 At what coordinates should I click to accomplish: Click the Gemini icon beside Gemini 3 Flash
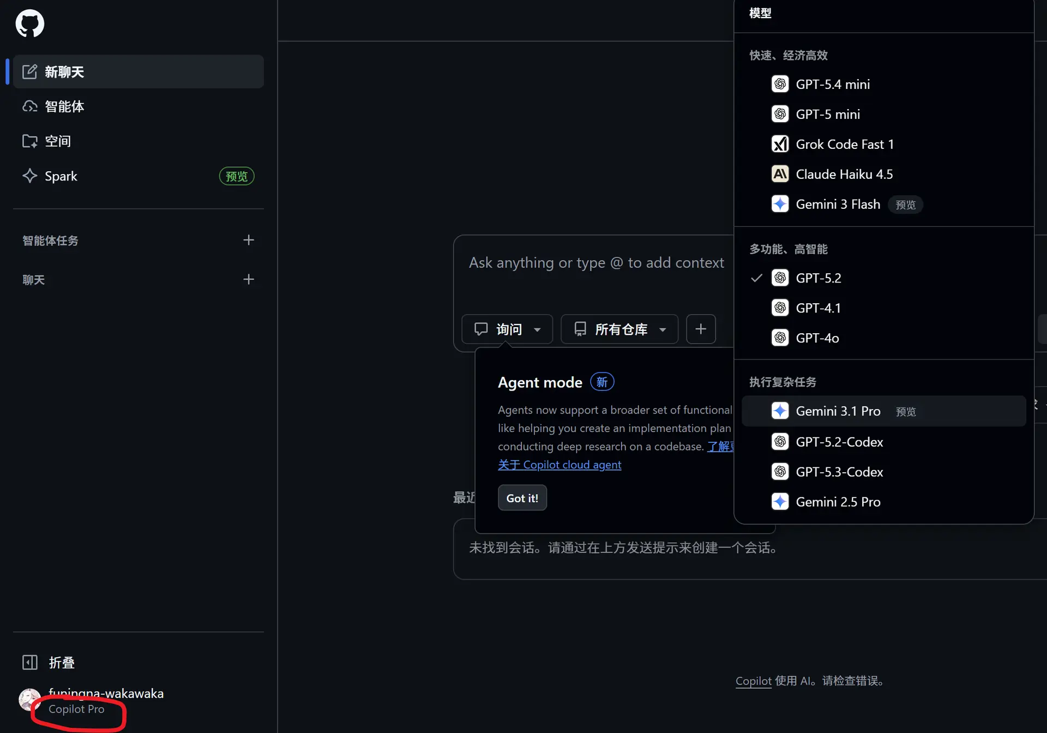pos(780,204)
